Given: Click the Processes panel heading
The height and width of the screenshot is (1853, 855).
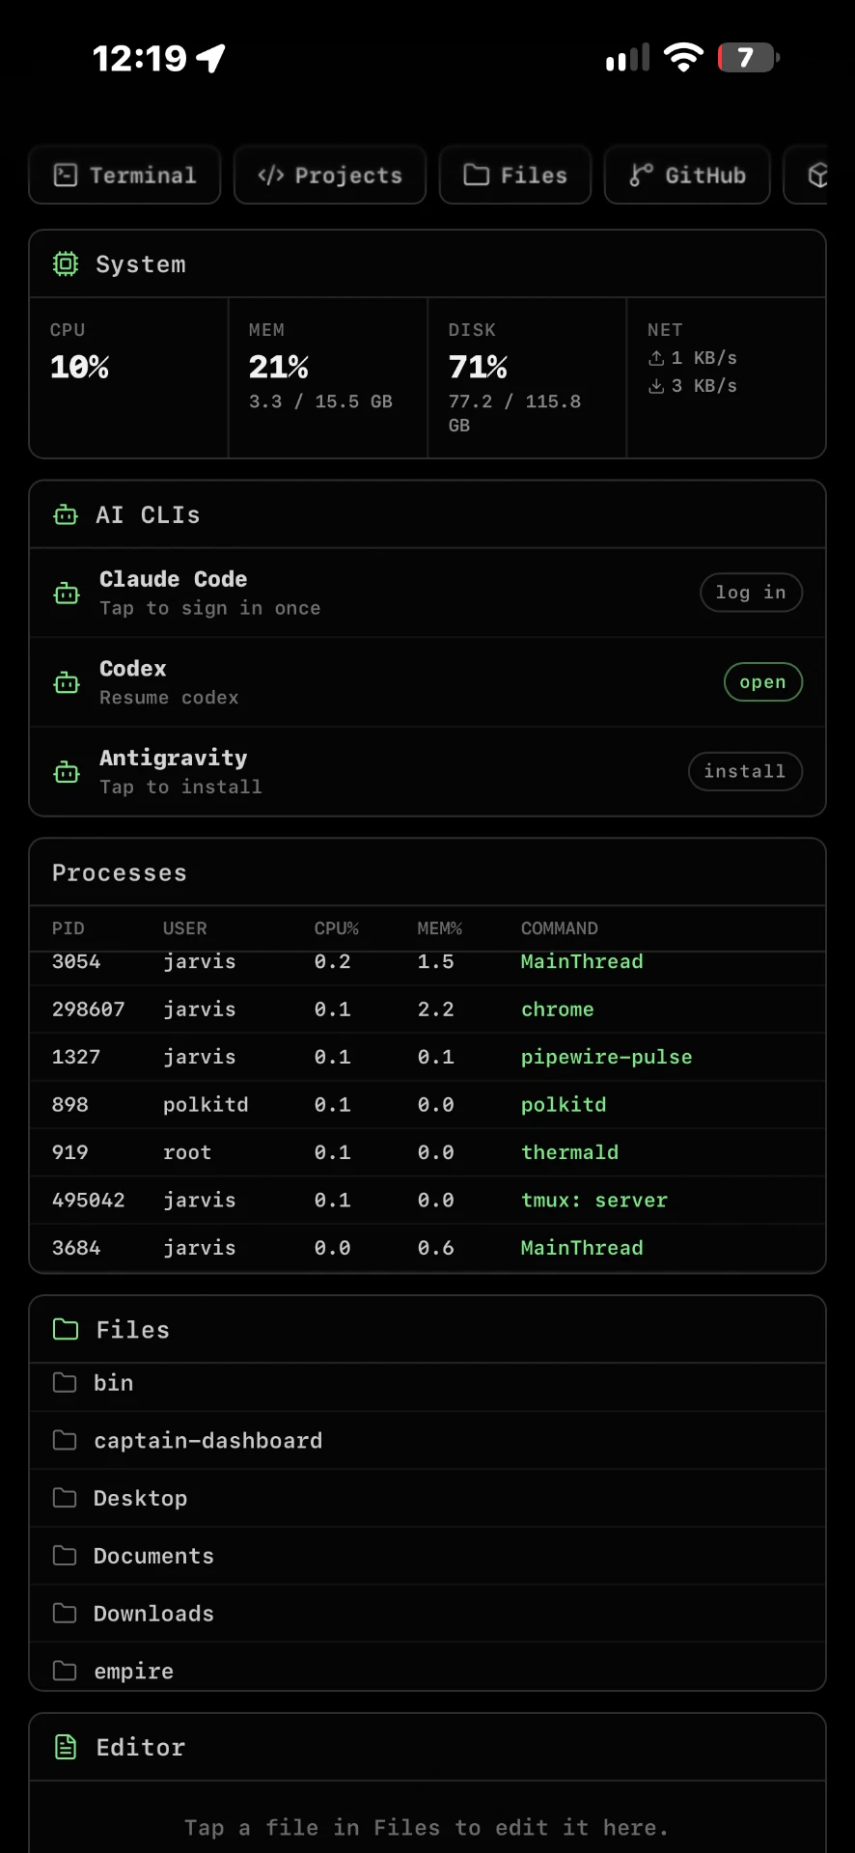Looking at the screenshot, I should (120, 872).
